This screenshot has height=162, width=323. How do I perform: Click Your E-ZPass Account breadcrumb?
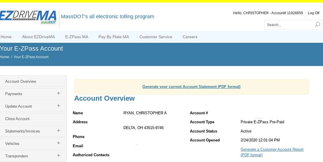pyautogui.click(x=31, y=57)
